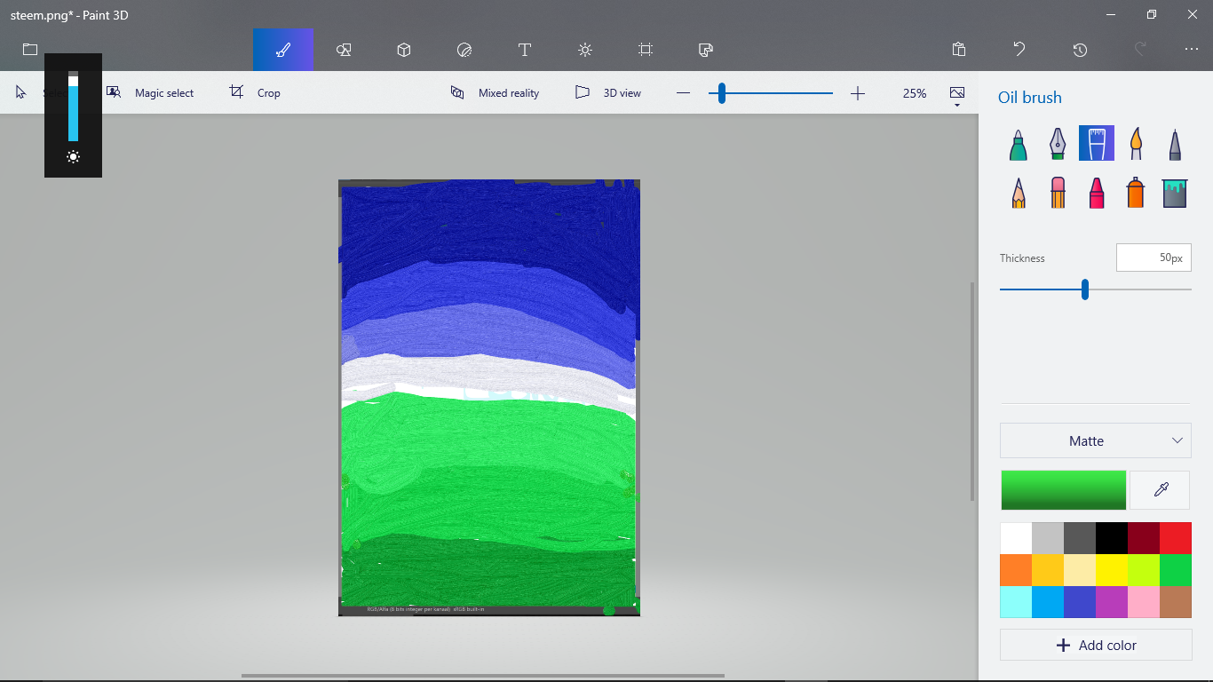
Task: Pick the Eyedropper tool
Action: tap(1160, 490)
